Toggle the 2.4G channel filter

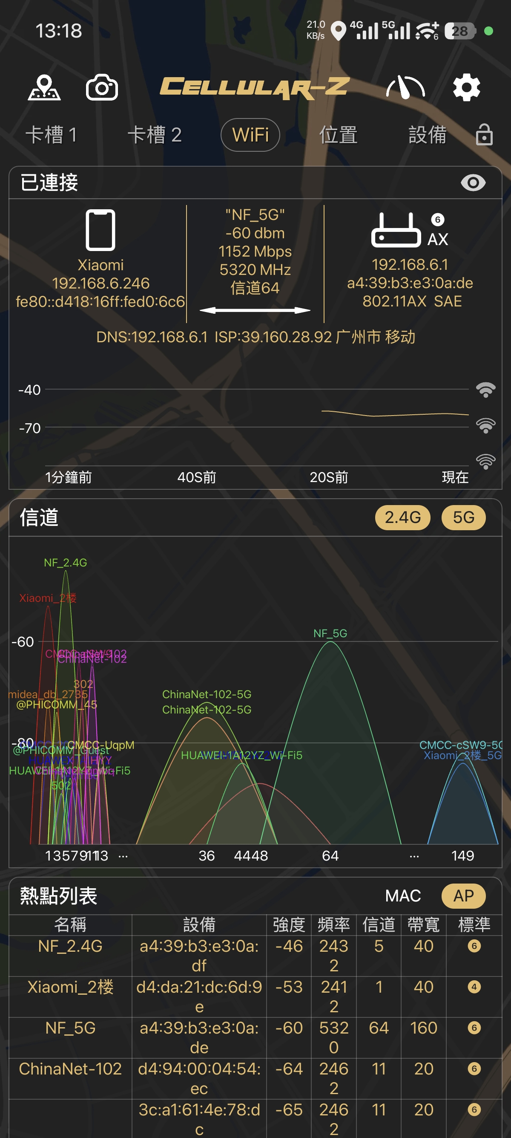pyautogui.click(x=402, y=517)
